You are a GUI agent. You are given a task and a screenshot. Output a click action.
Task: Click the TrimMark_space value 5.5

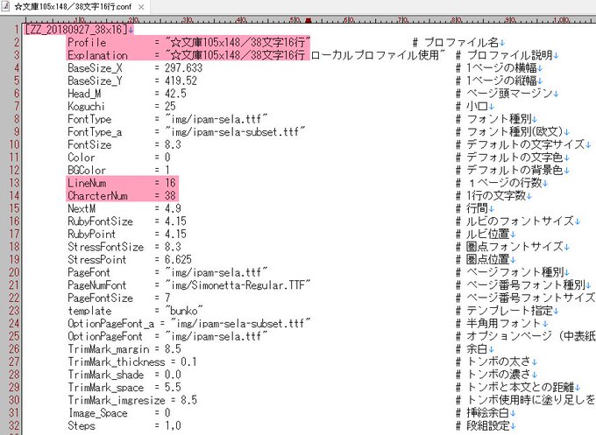173,387
